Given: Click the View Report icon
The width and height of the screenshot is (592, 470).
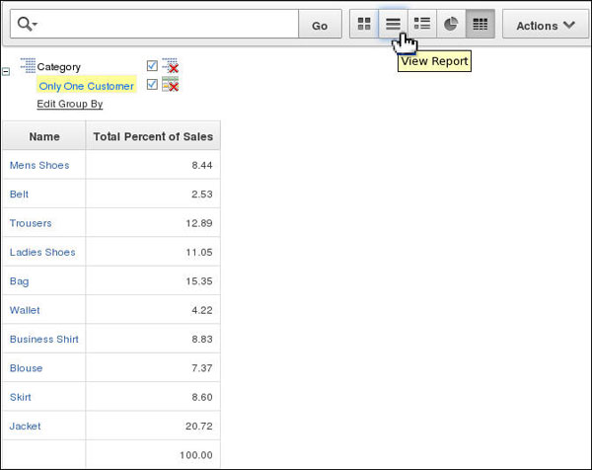Looking at the screenshot, I should 393,24.
